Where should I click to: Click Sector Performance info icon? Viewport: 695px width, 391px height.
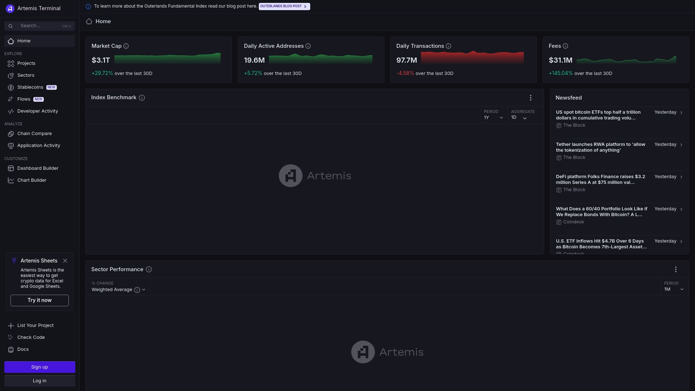(x=149, y=269)
